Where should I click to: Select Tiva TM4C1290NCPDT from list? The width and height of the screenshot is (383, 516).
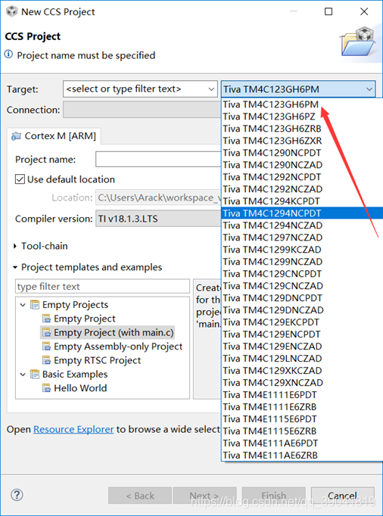tap(302, 153)
